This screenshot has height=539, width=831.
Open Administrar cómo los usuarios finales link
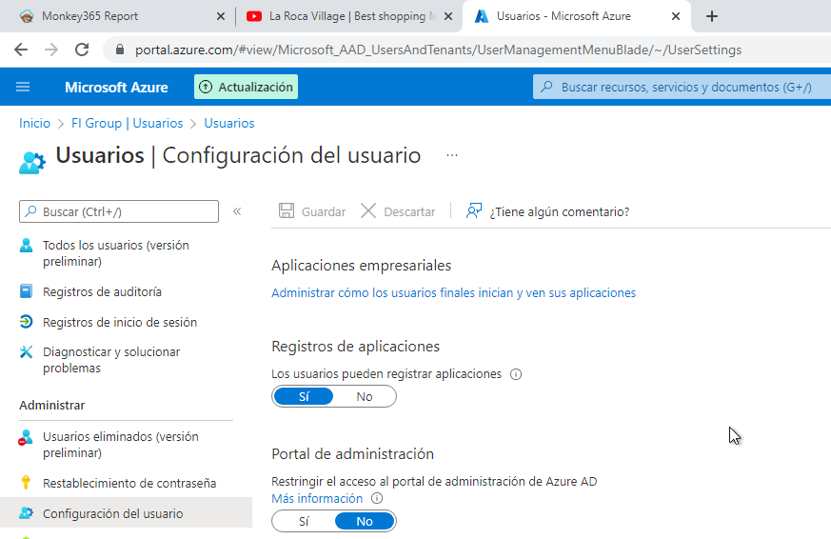coord(453,292)
